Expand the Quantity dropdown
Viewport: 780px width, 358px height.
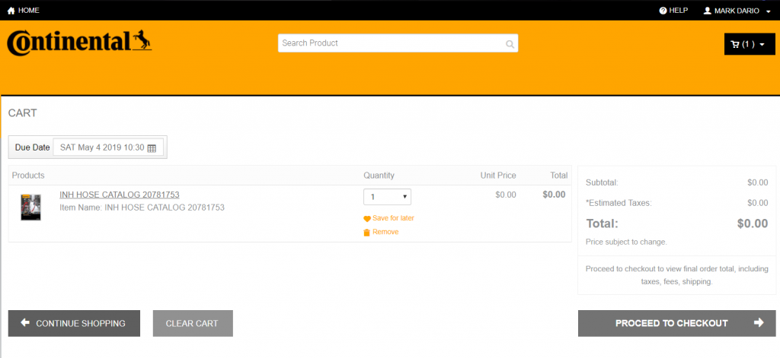[387, 197]
